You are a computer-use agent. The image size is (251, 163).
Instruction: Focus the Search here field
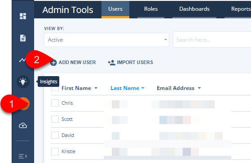click(x=212, y=39)
